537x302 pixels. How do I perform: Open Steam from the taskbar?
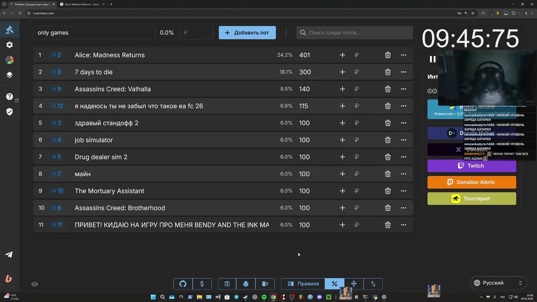245,297
